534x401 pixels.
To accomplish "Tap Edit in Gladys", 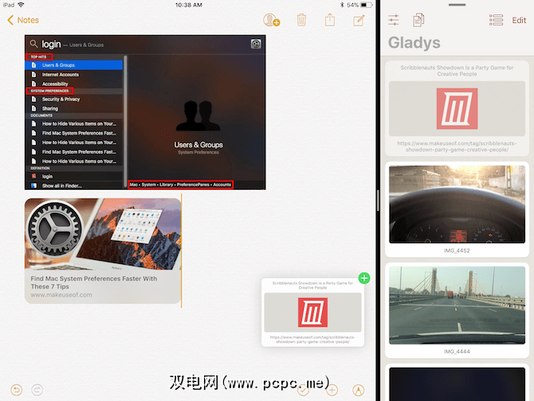I will [x=519, y=21].
